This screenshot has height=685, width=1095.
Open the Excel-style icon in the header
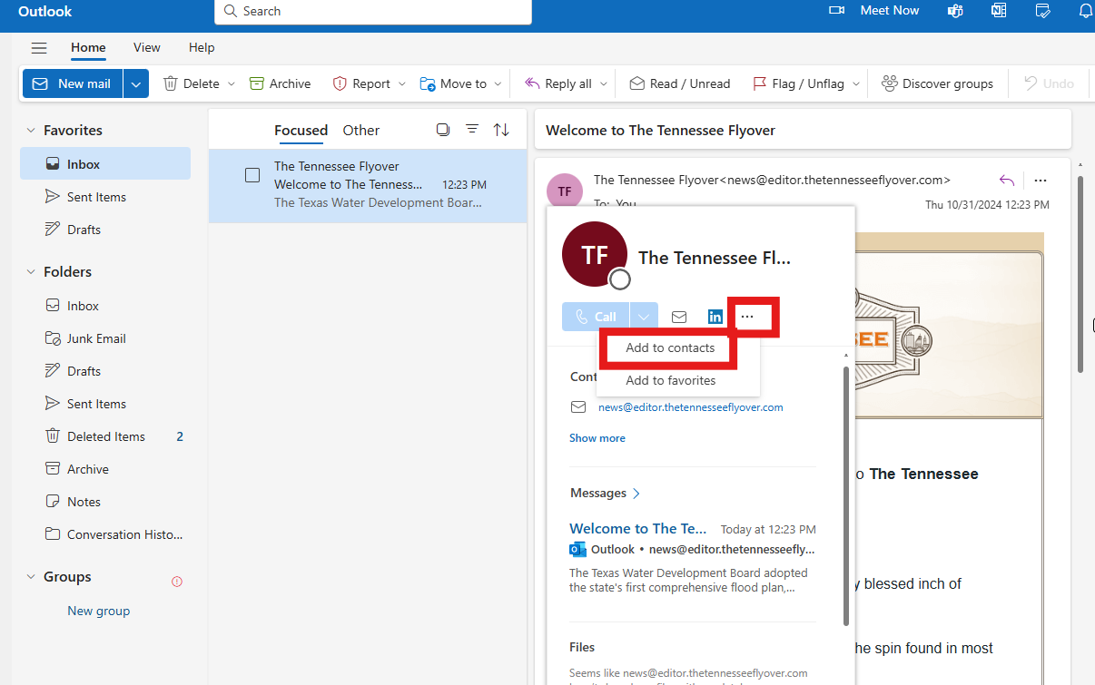(x=999, y=11)
